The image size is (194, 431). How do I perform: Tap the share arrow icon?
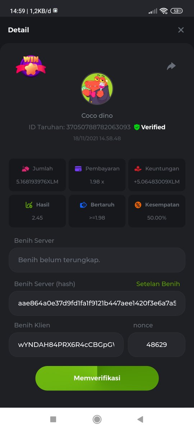[171, 66]
